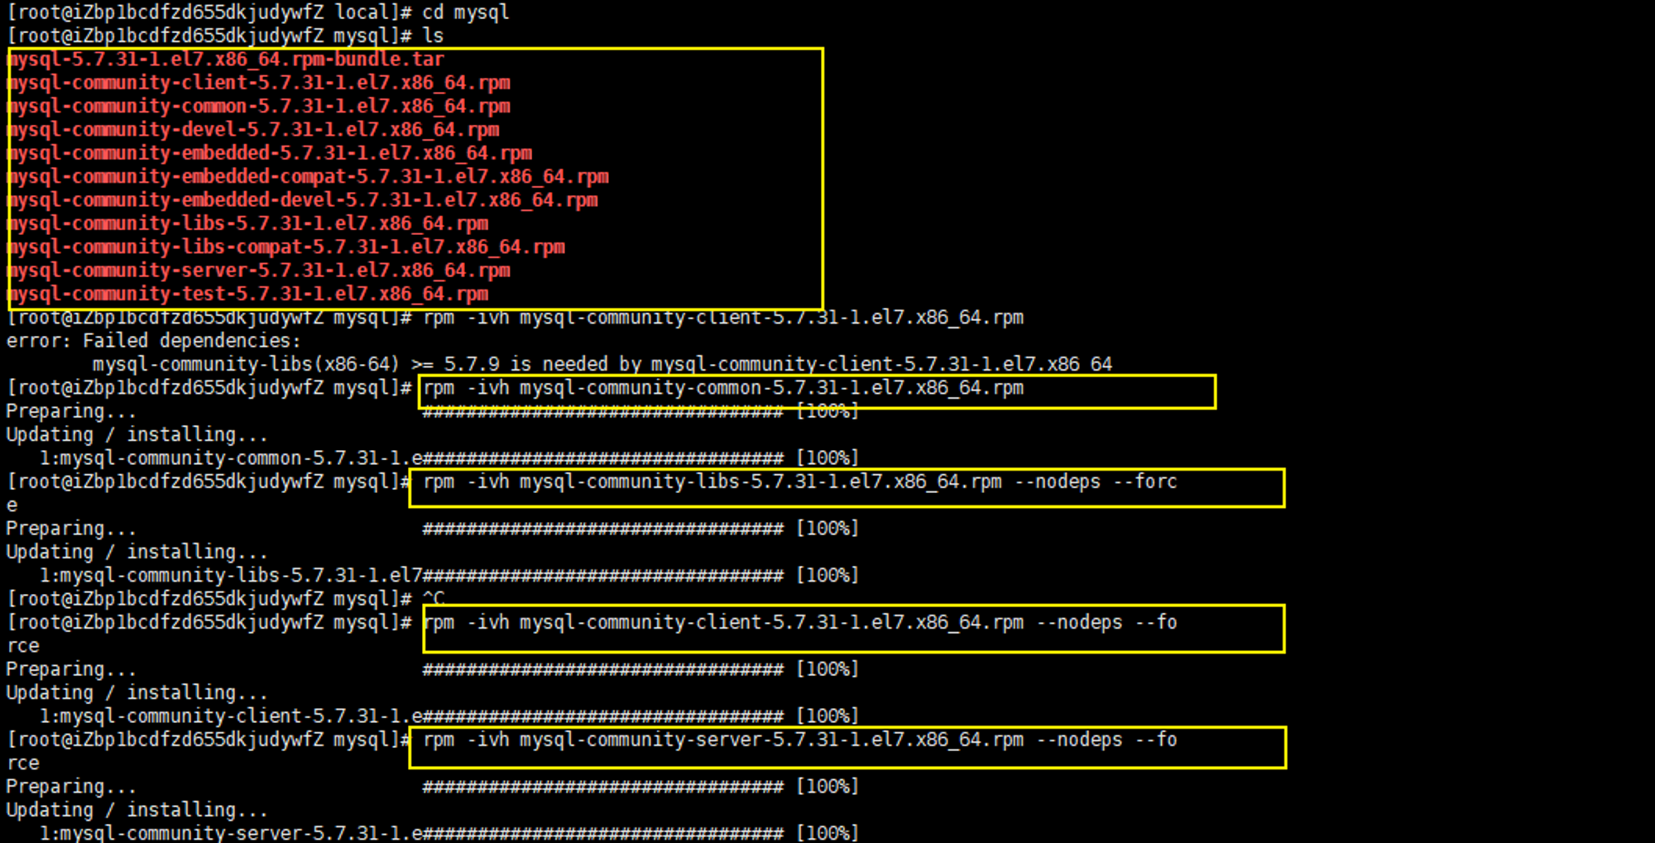Select mysql-community-test rpm file name
Viewport: 1655px width, 843px height.
point(248,294)
